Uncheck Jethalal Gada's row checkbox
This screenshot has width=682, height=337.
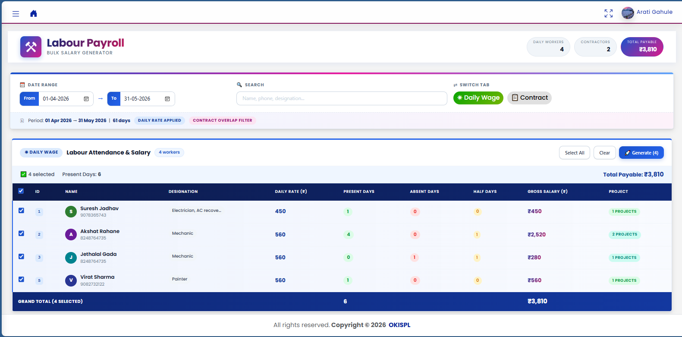click(x=21, y=256)
